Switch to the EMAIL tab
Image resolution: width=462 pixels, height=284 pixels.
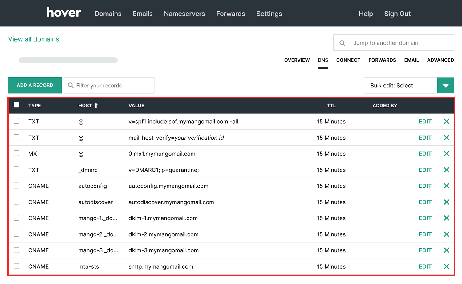[x=411, y=60]
